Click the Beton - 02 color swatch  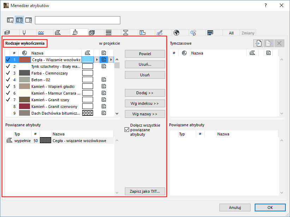(x=24, y=79)
